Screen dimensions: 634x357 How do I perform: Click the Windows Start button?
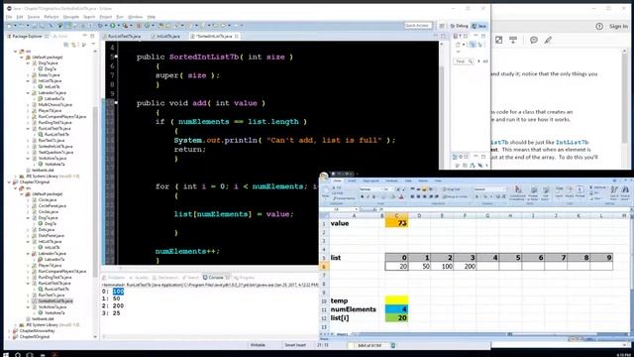pyautogui.click(x=6, y=355)
